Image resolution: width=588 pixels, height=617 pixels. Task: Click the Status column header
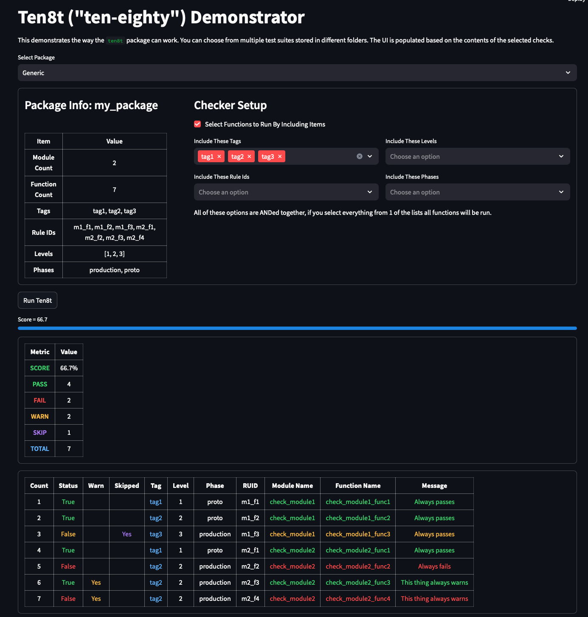tap(68, 486)
